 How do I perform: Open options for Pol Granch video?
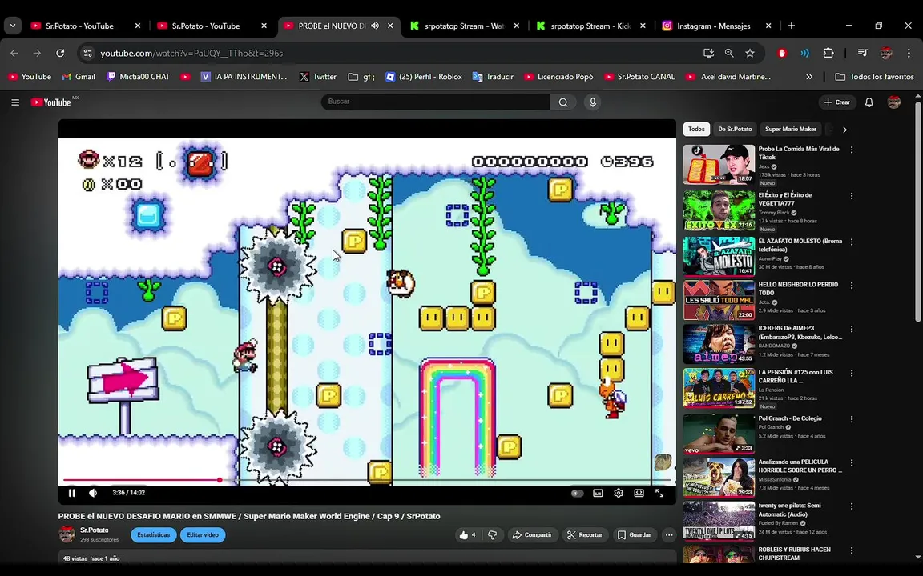click(x=851, y=419)
